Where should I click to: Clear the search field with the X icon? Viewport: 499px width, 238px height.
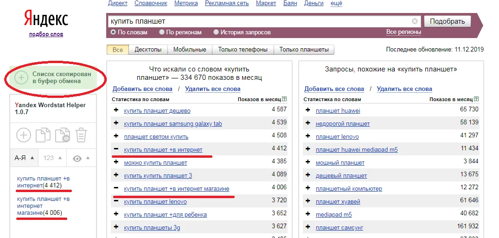pyautogui.click(x=415, y=21)
